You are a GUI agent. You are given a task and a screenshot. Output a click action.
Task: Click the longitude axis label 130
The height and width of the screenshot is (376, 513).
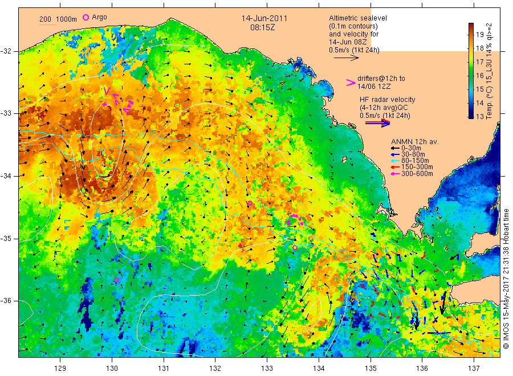click(112, 369)
